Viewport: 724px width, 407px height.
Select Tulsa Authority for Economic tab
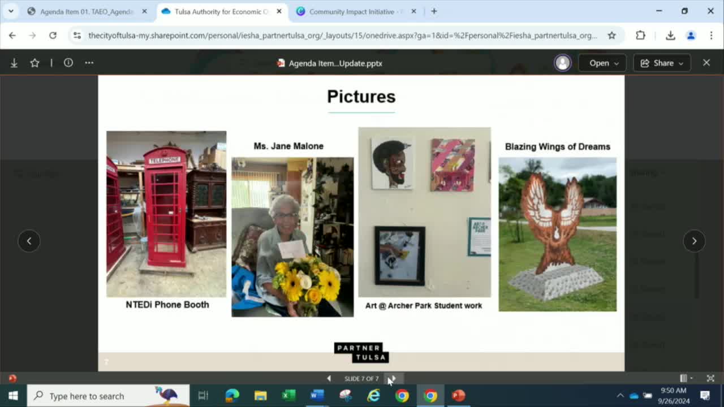click(221, 11)
